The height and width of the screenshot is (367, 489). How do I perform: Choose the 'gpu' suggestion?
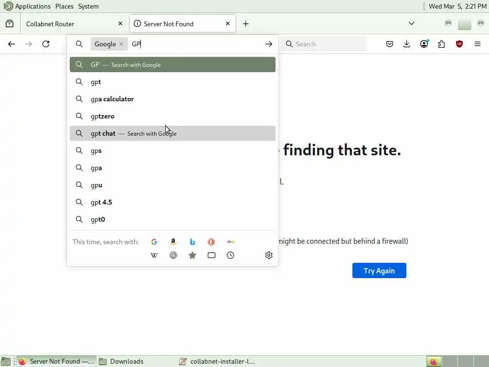[x=172, y=185]
